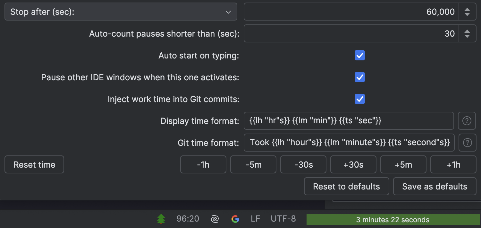Screen dimensions: 481x228
Task: Disable Auto start on typing
Action: click(x=359, y=56)
